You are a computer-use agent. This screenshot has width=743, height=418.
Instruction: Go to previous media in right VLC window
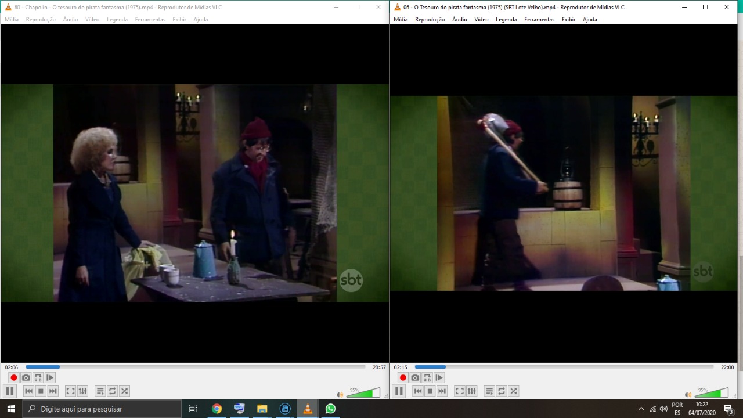point(417,391)
